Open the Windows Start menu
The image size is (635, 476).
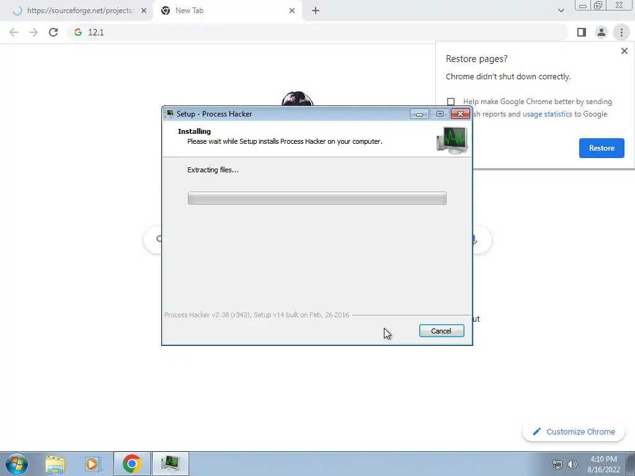coord(17,464)
